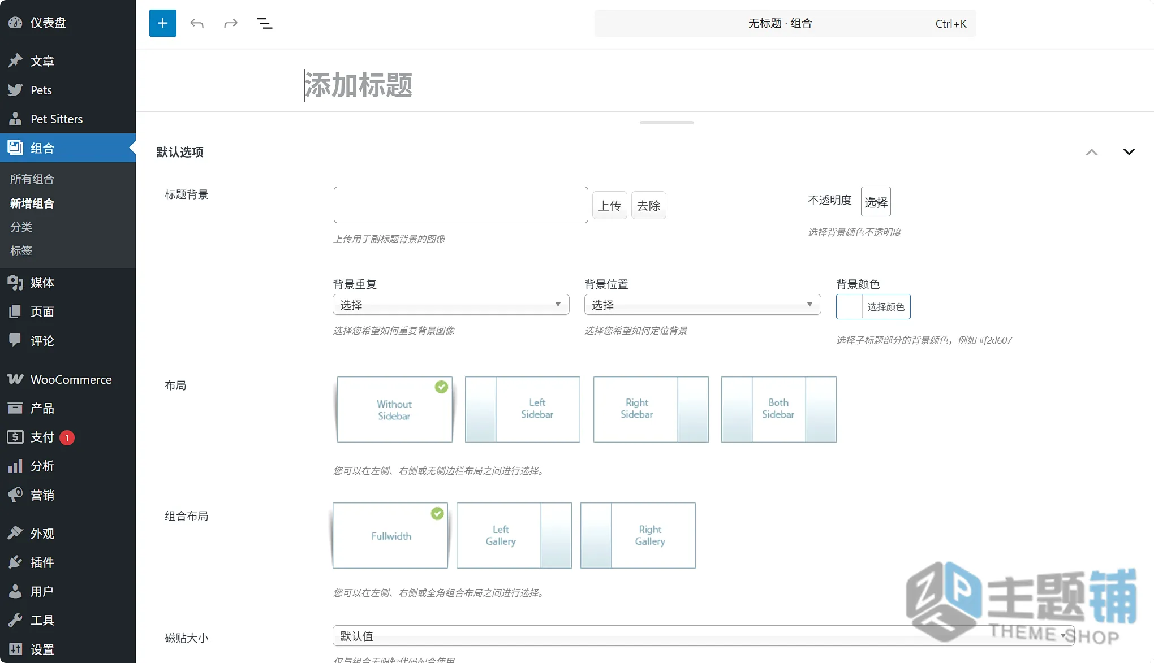The width and height of the screenshot is (1154, 663).
Task: Click the user icon beside 用户
Action: point(15,591)
